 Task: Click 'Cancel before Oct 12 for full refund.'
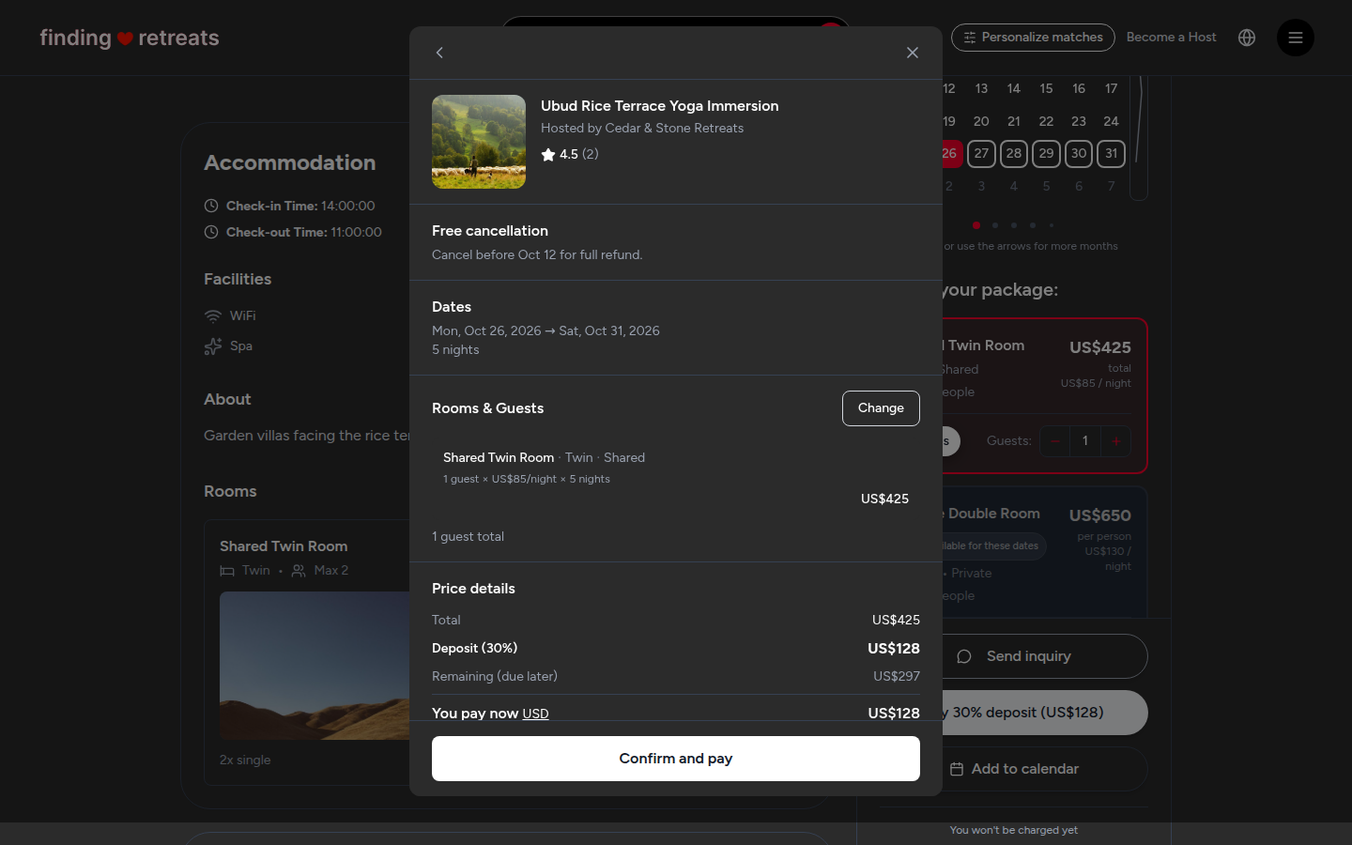tap(537, 255)
